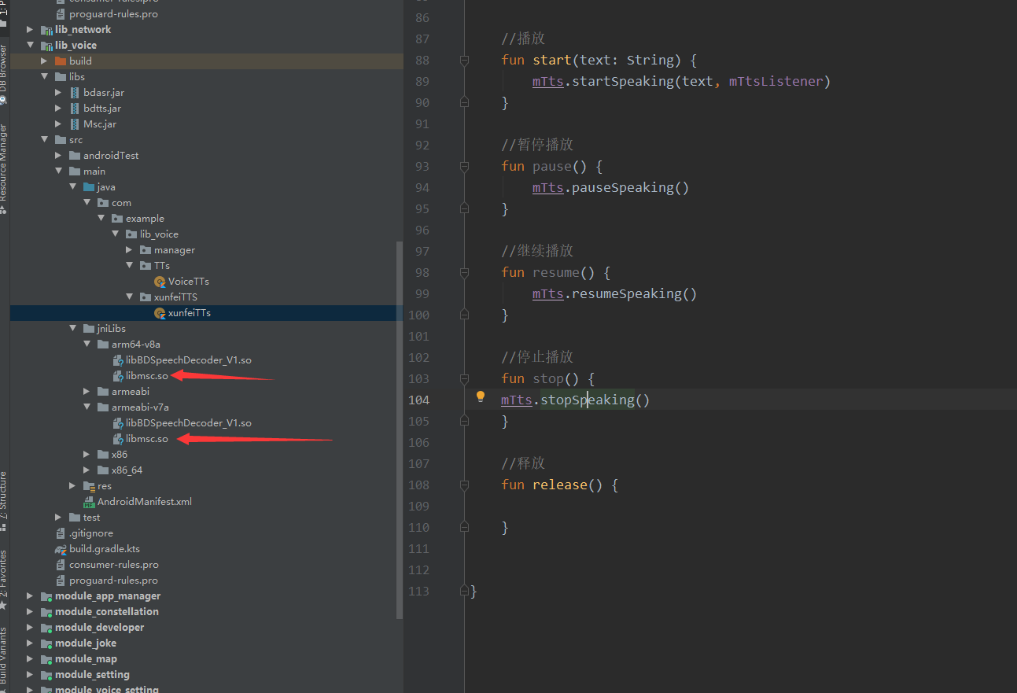Select module_setting module
This screenshot has width=1017, height=693.
[x=92, y=674]
